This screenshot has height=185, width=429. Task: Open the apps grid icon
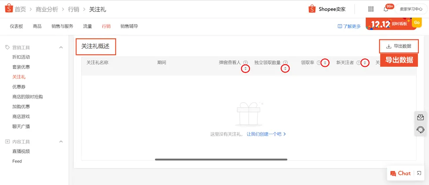[371, 9]
